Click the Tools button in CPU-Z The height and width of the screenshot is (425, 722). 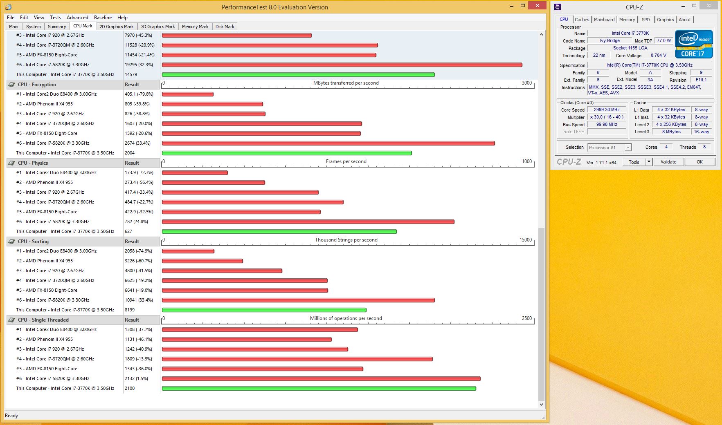pyautogui.click(x=634, y=162)
